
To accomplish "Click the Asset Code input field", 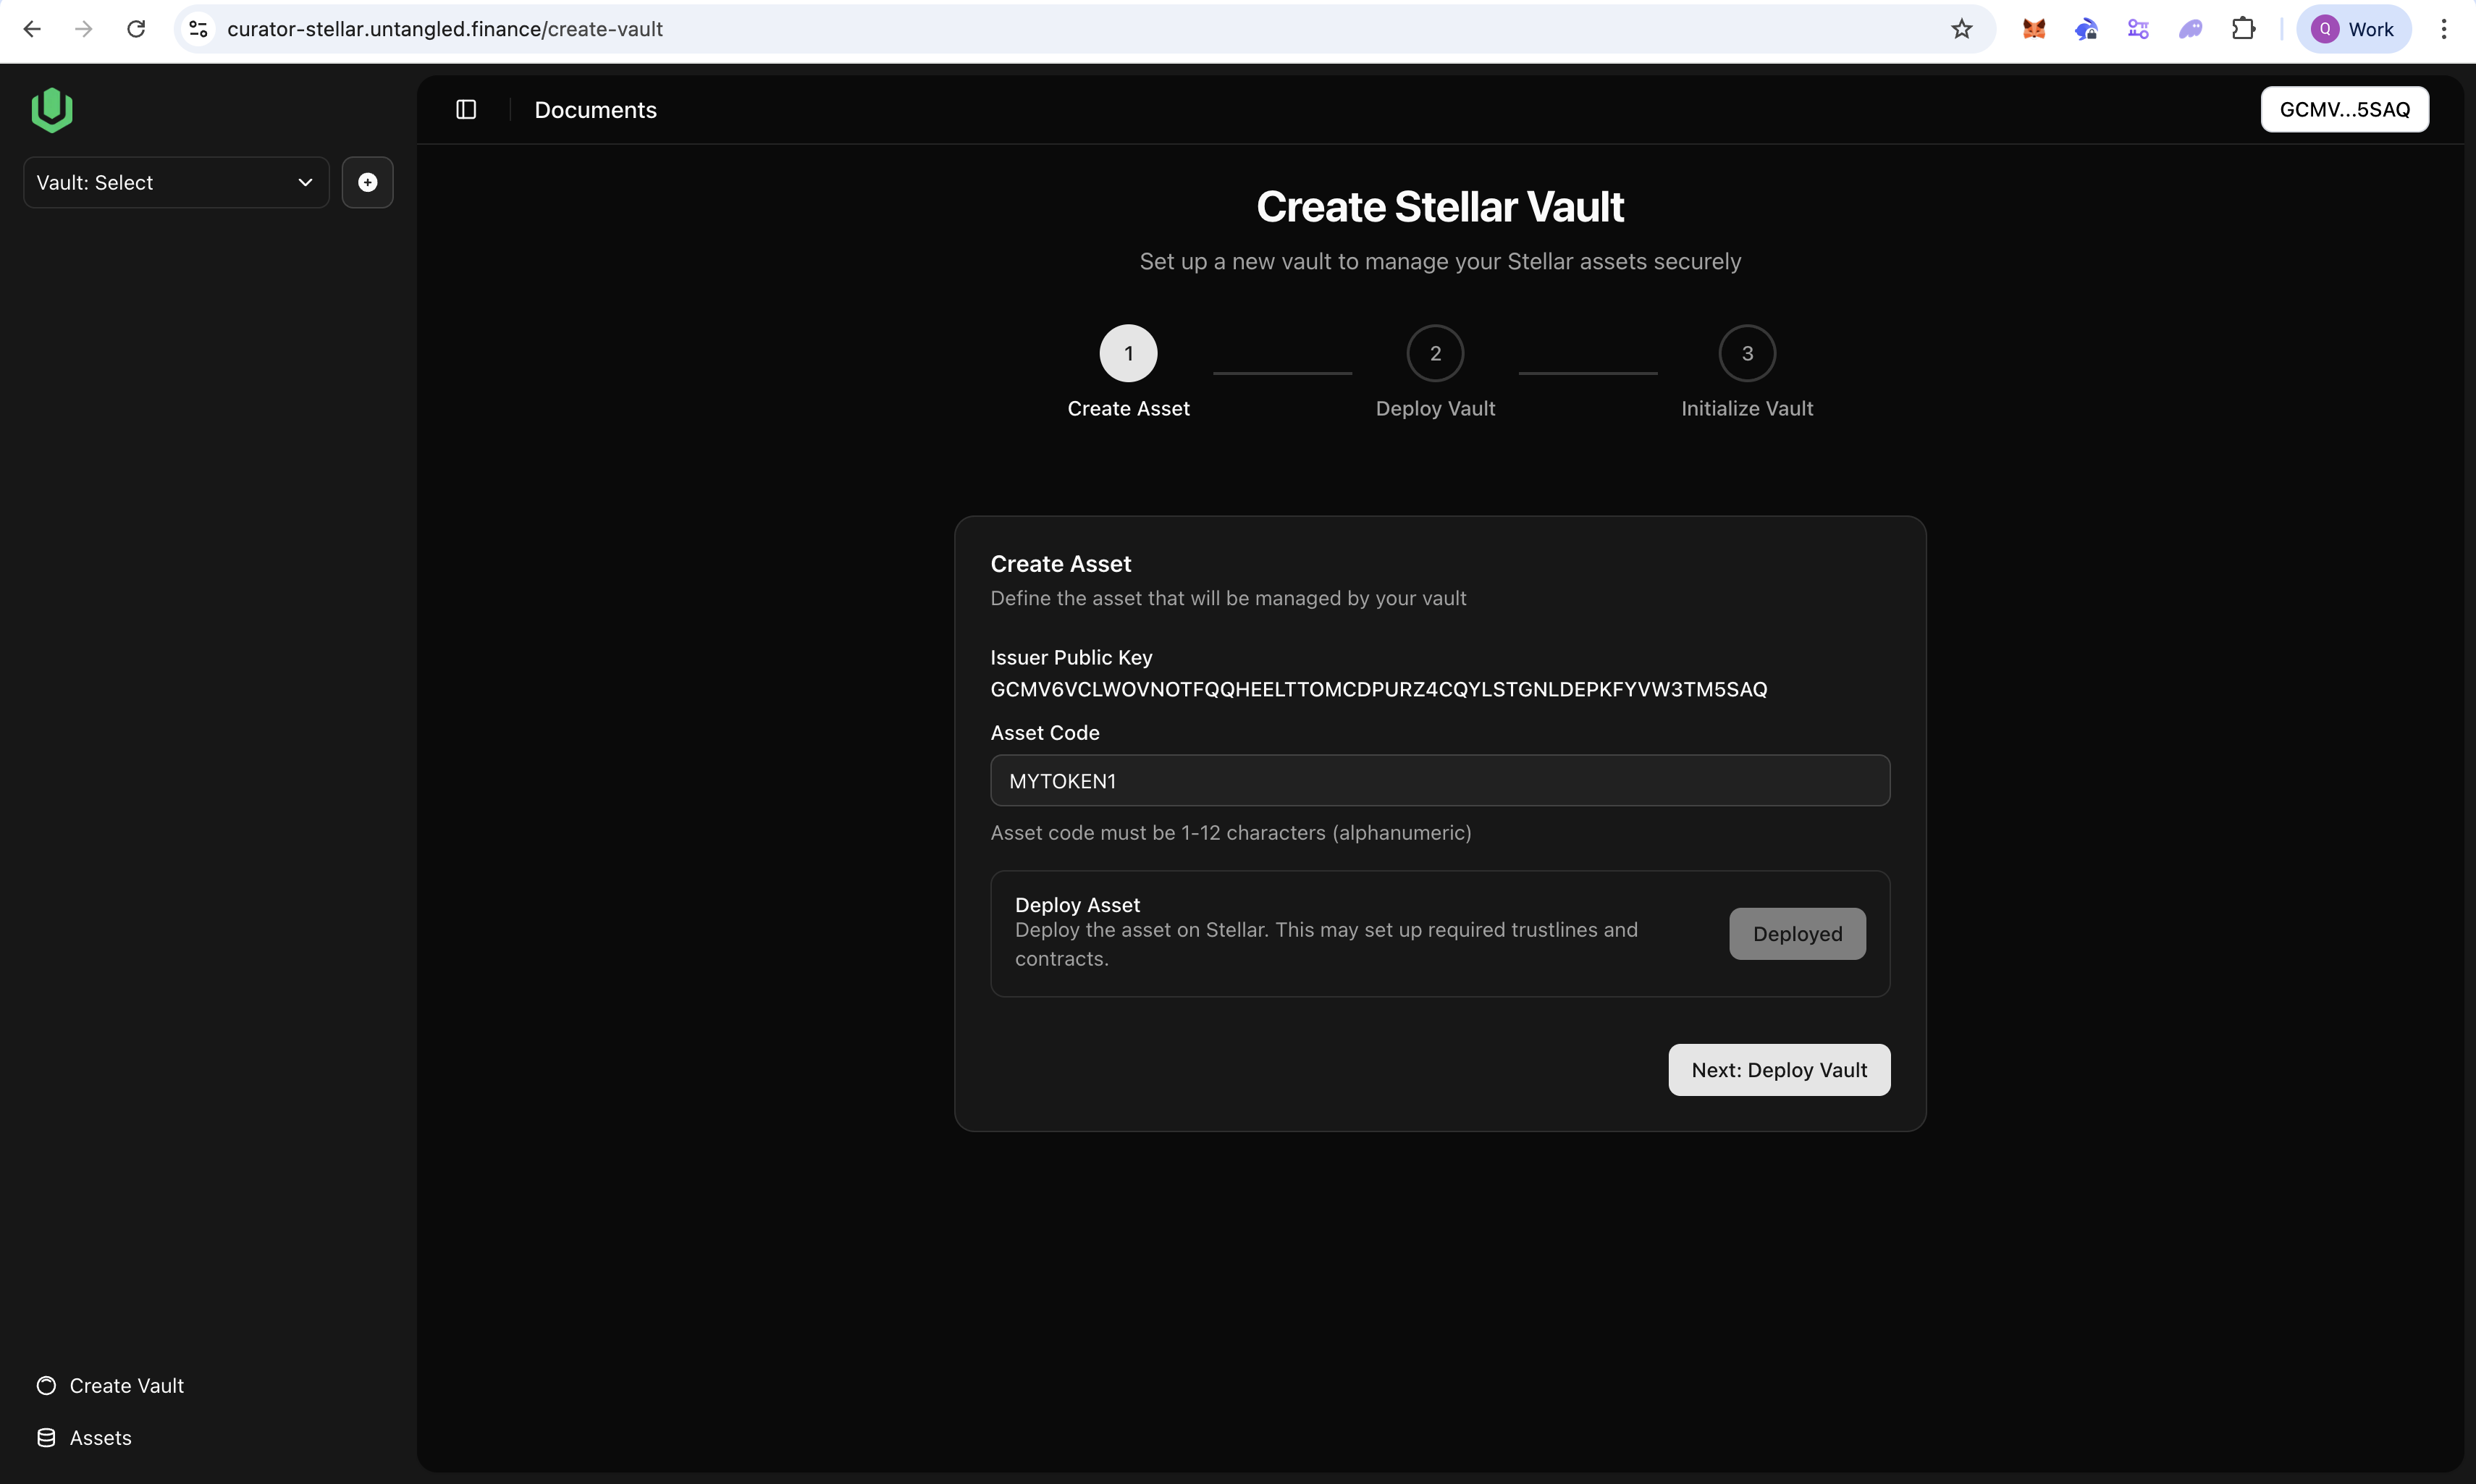I will [x=1440, y=780].
